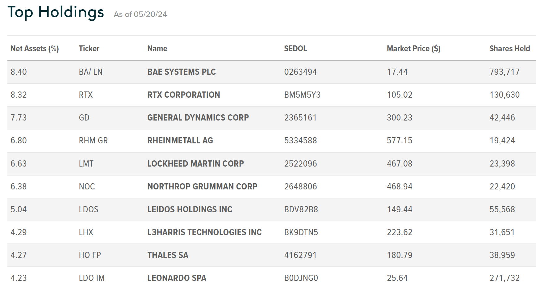Open L3HARRIS TECHNOLOGIES INC holding
This screenshot has height=288, width=536.
tap(204, 232)
